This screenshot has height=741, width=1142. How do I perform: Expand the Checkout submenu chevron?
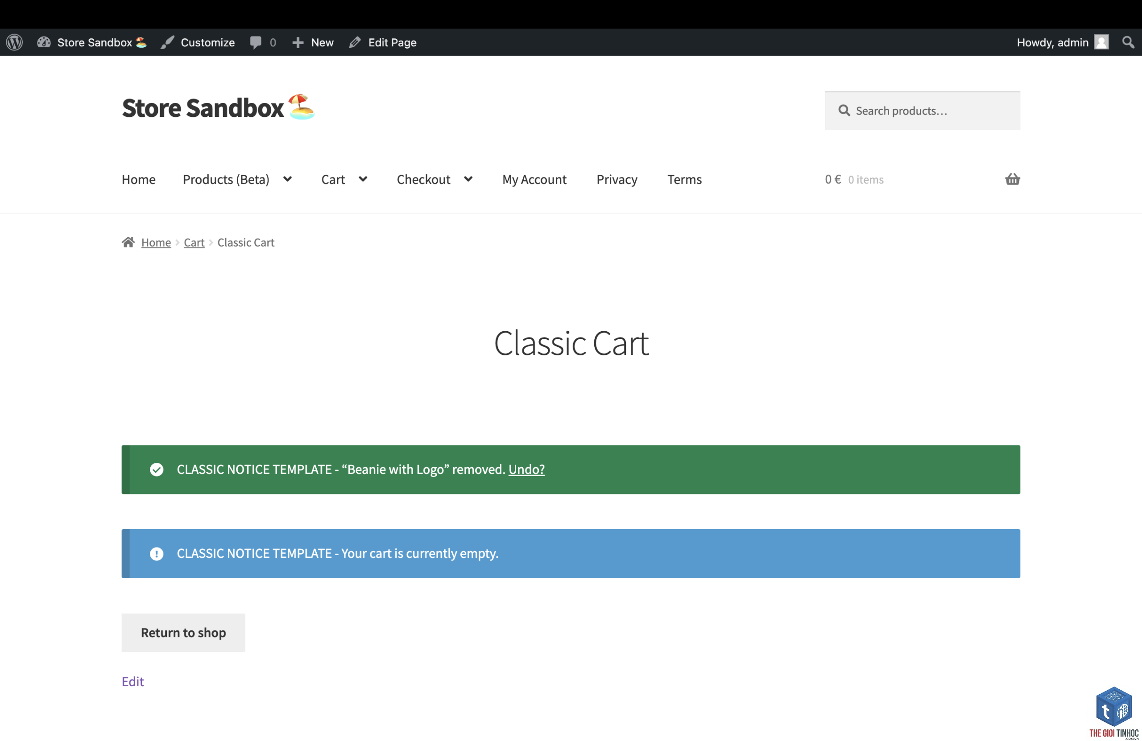[468, 179]
